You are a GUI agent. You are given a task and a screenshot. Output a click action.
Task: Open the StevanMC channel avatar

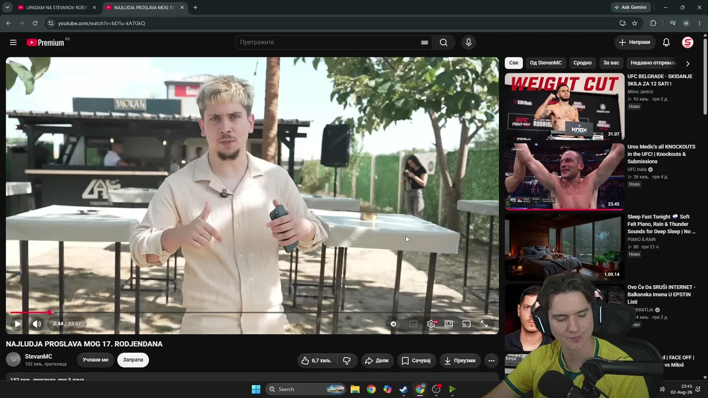(13, 360)
